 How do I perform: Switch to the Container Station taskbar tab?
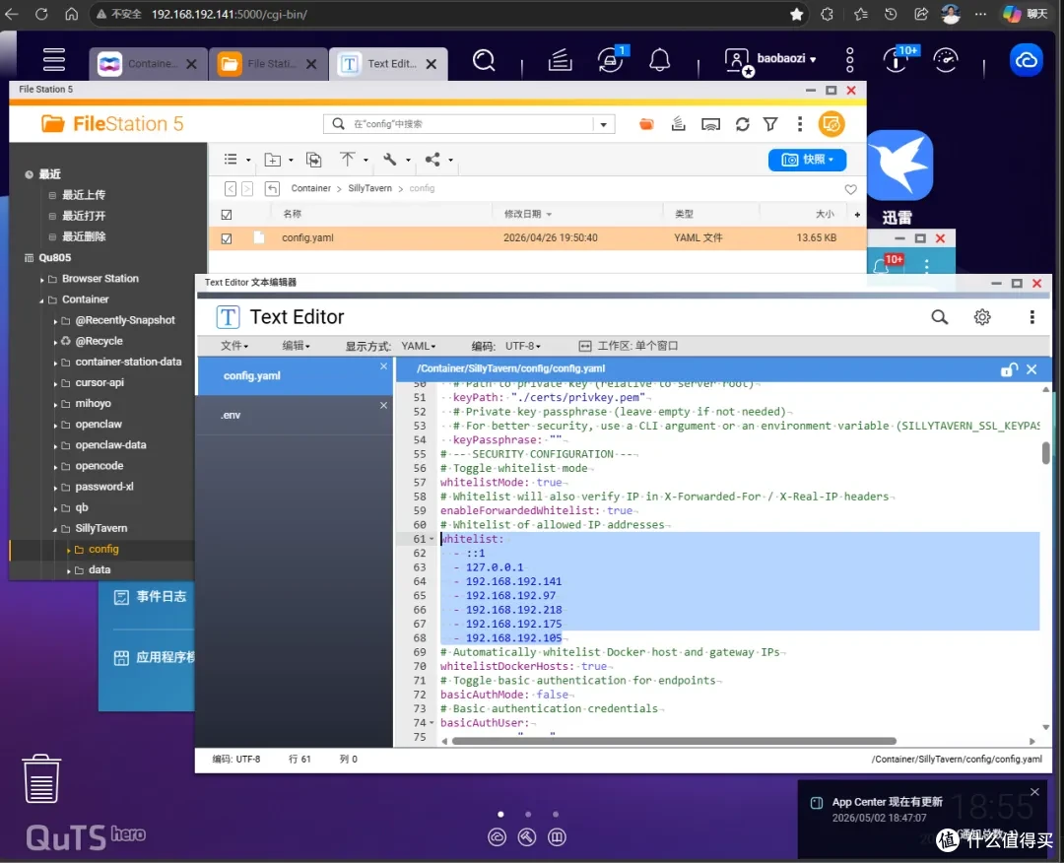pos(147,64)
